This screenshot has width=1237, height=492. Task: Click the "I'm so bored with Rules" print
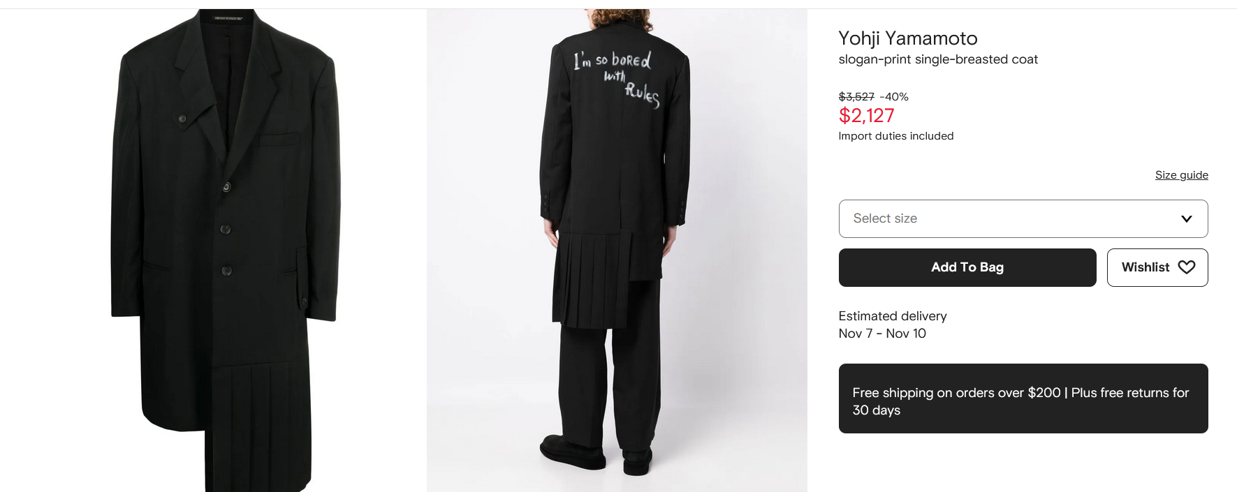coord(616,78)
